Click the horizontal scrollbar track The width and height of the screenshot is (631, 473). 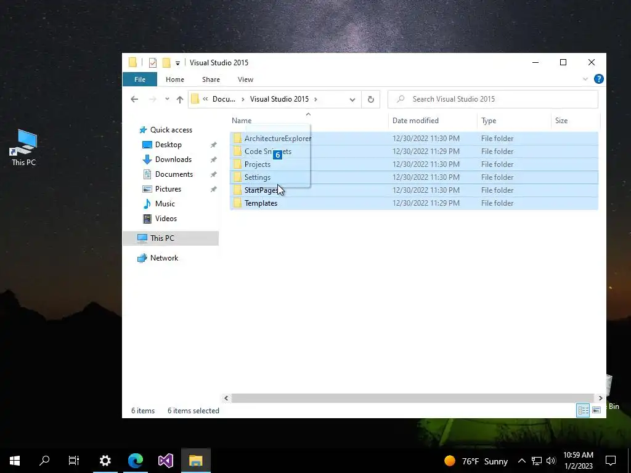click(x=413, y=398)
